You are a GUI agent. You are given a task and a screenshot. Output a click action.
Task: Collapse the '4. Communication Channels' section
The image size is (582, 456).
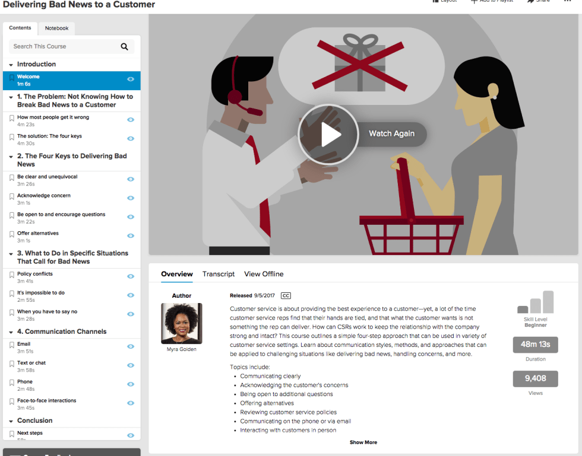[11, 332]
